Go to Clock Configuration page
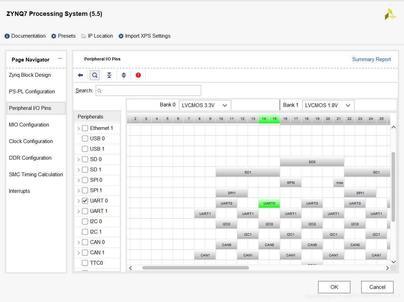 point(31,141)
